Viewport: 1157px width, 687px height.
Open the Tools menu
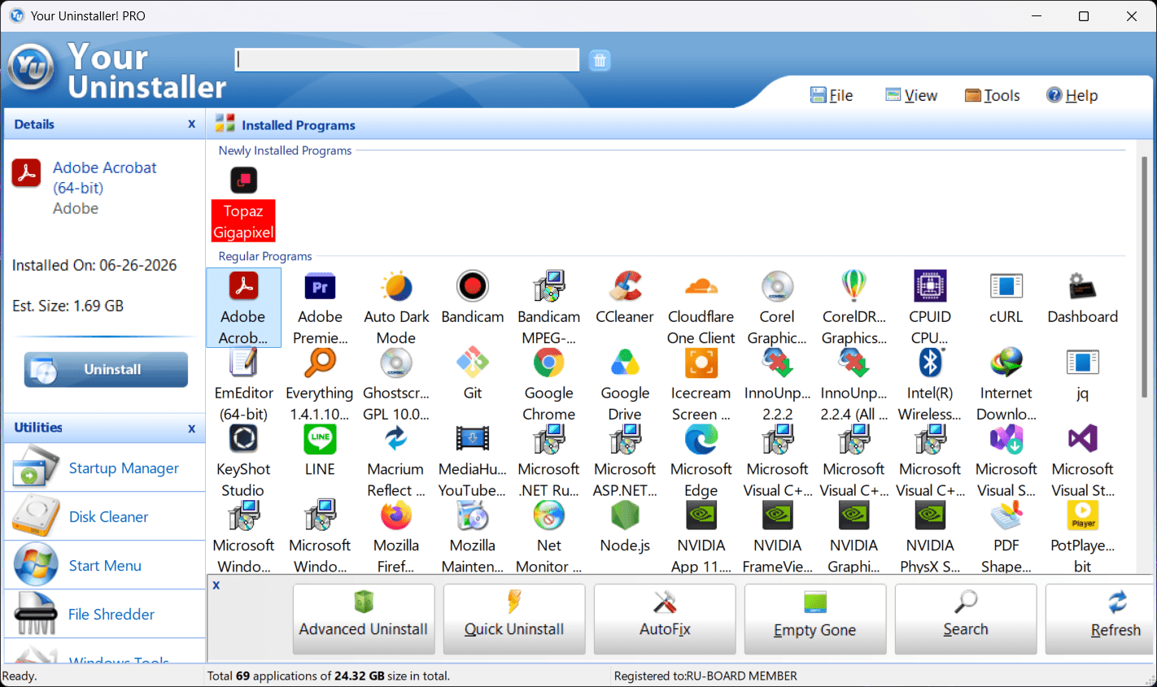[992, 95]
